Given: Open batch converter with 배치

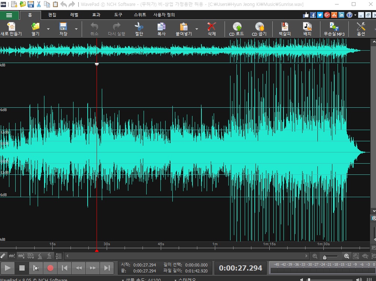Looking at the screenshot, I should [x=307, y=29].
